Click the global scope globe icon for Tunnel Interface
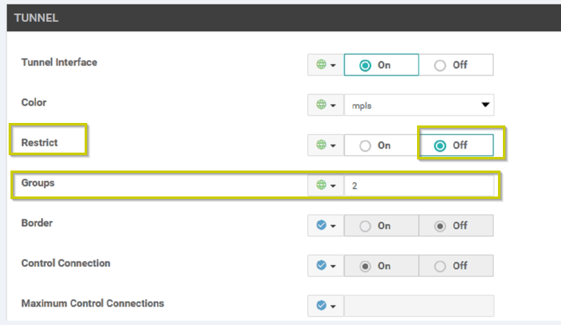This screenshot has height=325, width=561. 321,64
